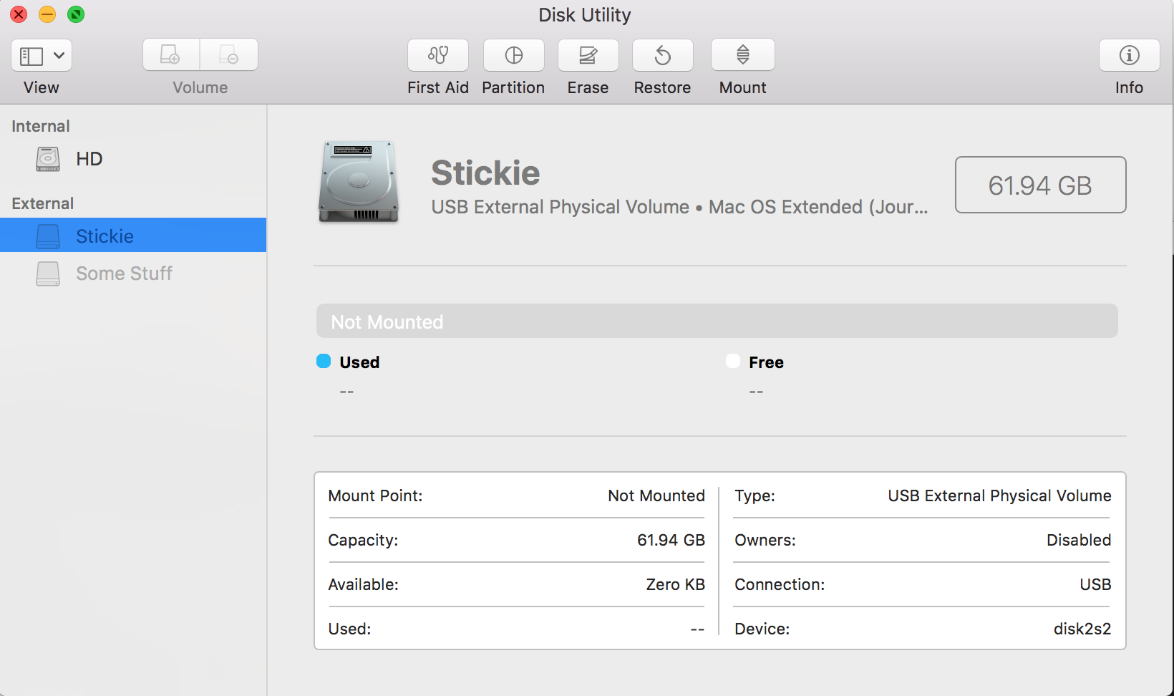Select the HD internal disk
The height and width of the screenshot is (696, 1174).
pos(89,159)
